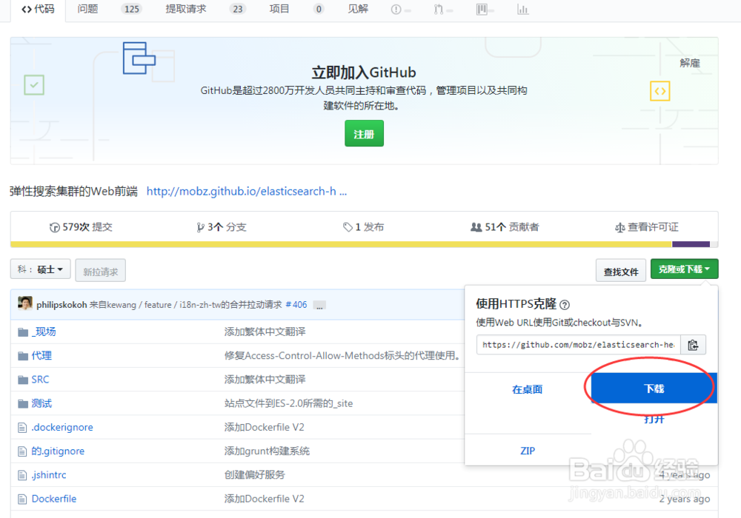Open the mobz.github.io elasticsearch-head link
Viewport: 741px width, 518px height.
pos(246,191)
